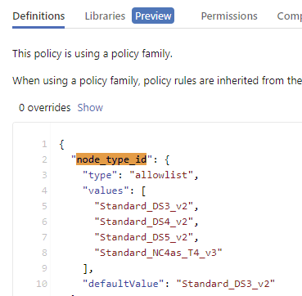This screenshot has width=302, height=296.
Task: Click the "Standard_DS4_v2" value
Action: (x=144, y=222)
